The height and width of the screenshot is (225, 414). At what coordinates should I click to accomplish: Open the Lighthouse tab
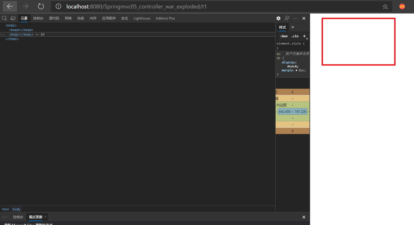142,18
